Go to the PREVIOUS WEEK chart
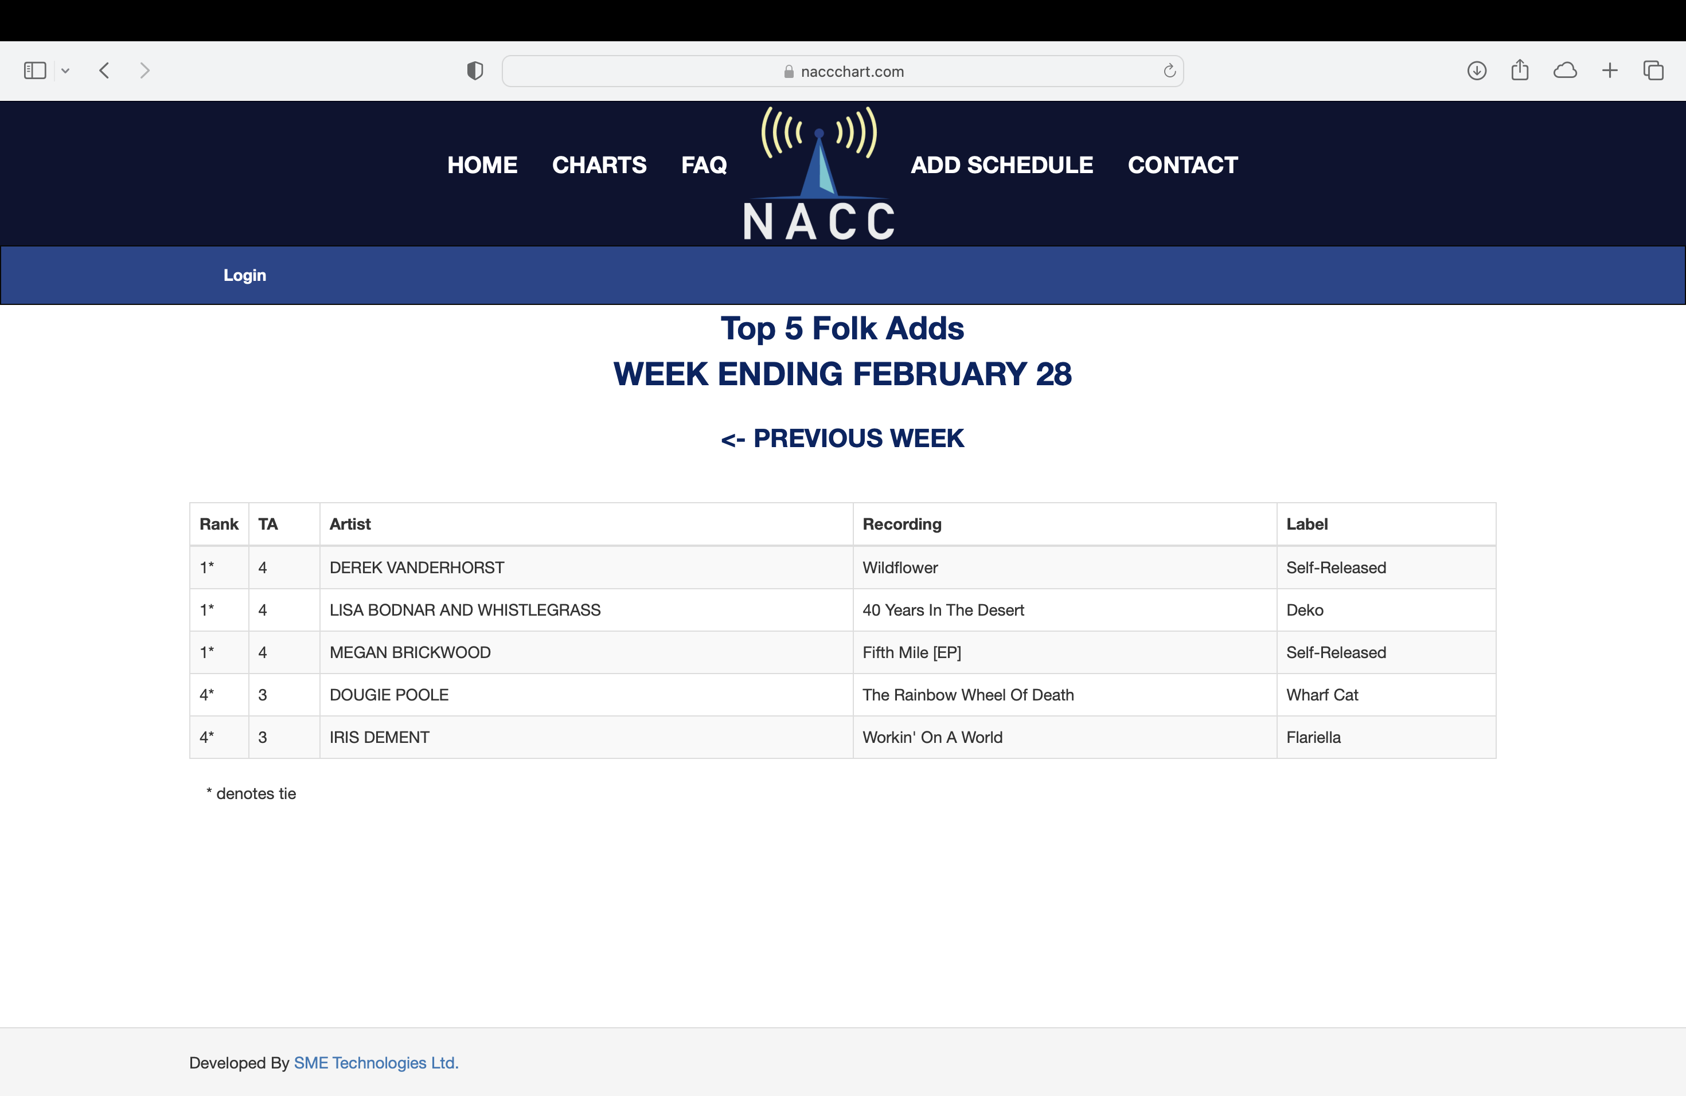The image size is (1686, 1096). [842, 439]
